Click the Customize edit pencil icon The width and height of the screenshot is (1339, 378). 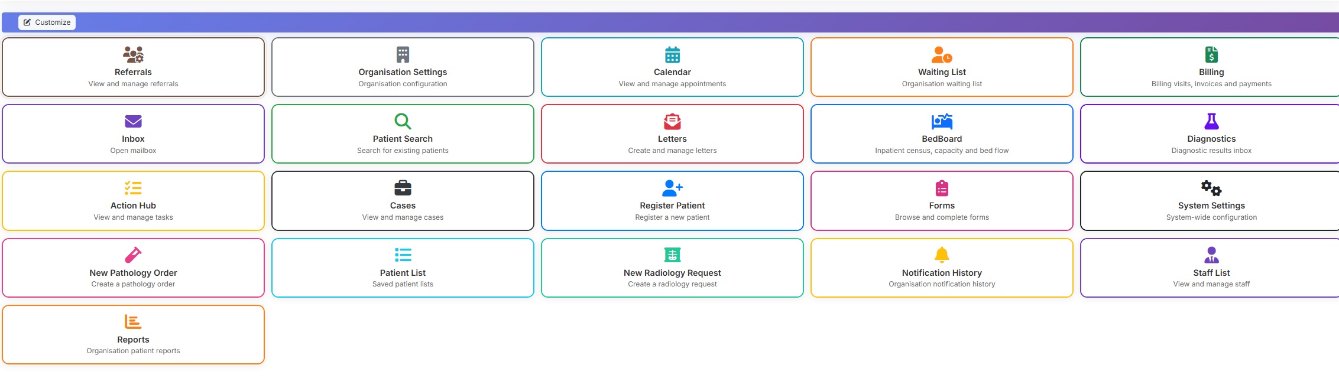point(27,22)
